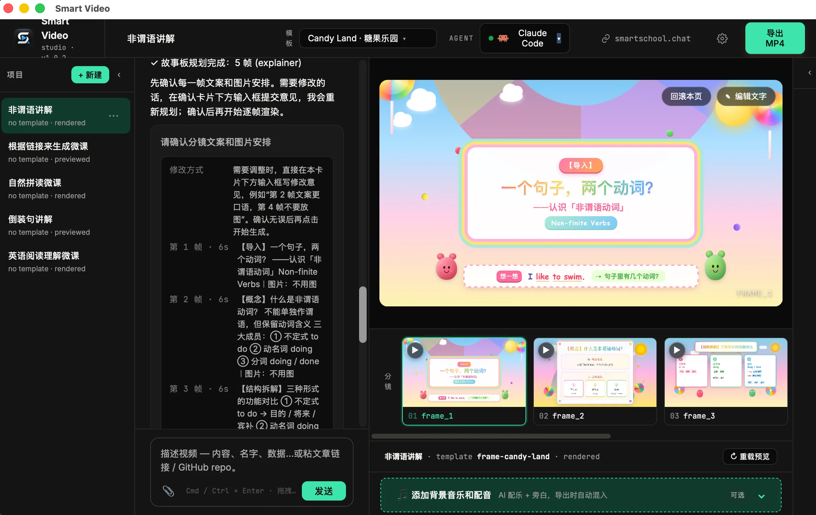This screenshot has height=515, width=816.
Task: Click the 修改方式 label in the confirmation card
Action: point(186,170)
